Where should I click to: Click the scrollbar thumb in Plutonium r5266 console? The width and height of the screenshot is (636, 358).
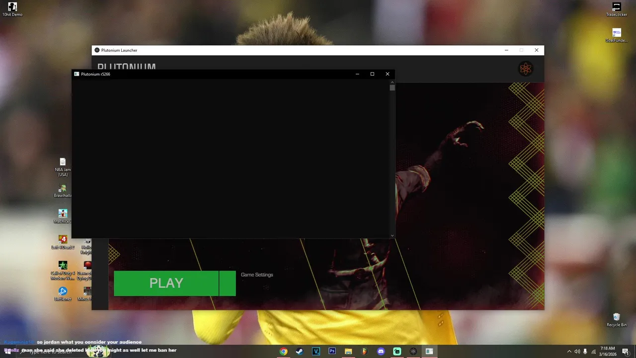(x=392, y=88)
